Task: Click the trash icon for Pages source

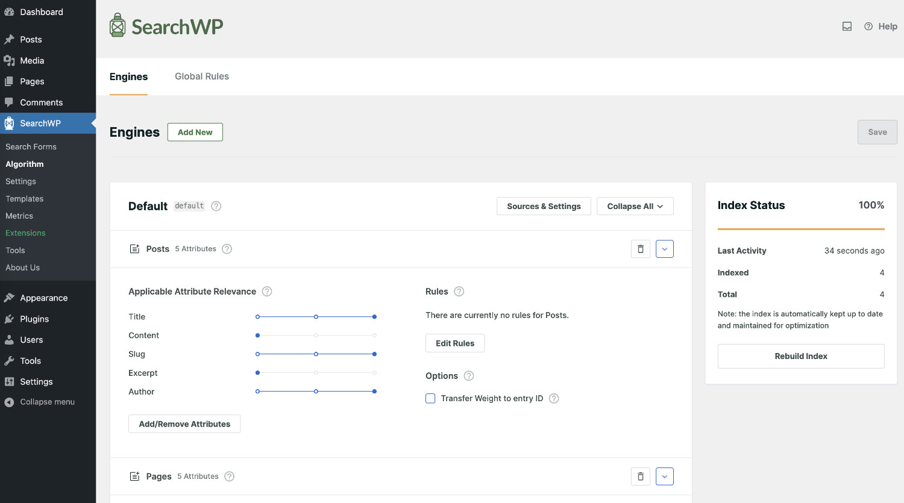Action: coord(640,476)
